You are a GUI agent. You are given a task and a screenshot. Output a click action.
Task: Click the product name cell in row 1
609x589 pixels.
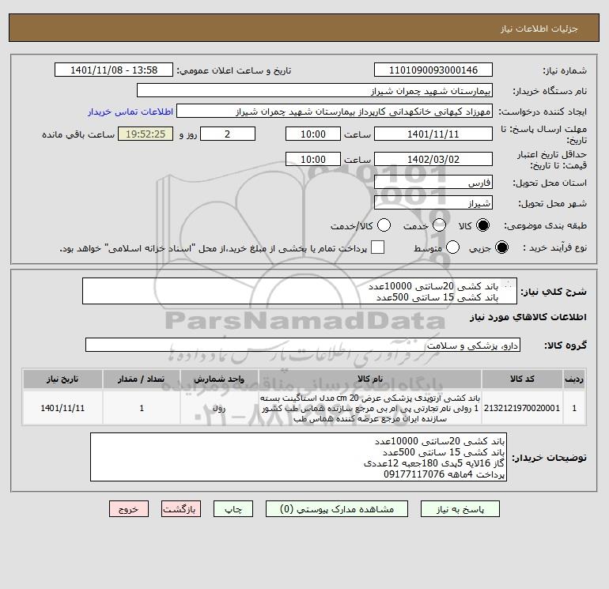370,408
